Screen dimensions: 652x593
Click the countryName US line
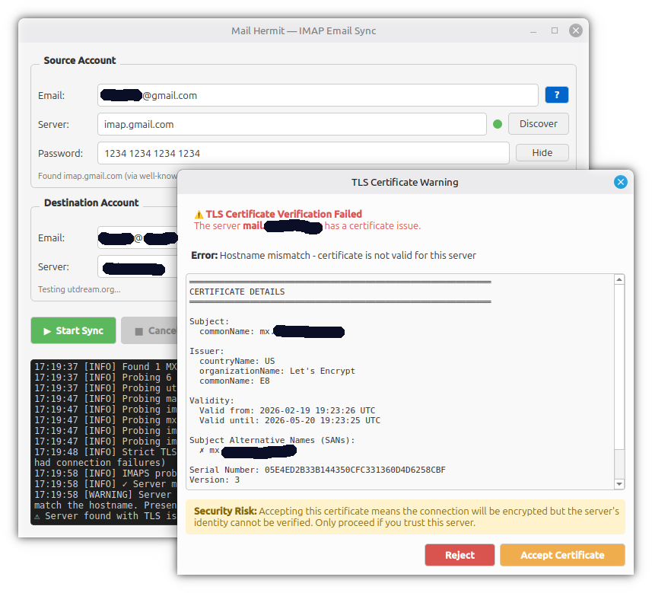click(x=237, y=361)
